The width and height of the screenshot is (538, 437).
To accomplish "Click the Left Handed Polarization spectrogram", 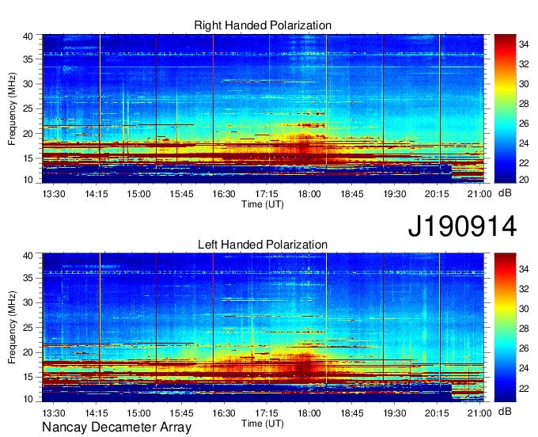I will 263,328.
